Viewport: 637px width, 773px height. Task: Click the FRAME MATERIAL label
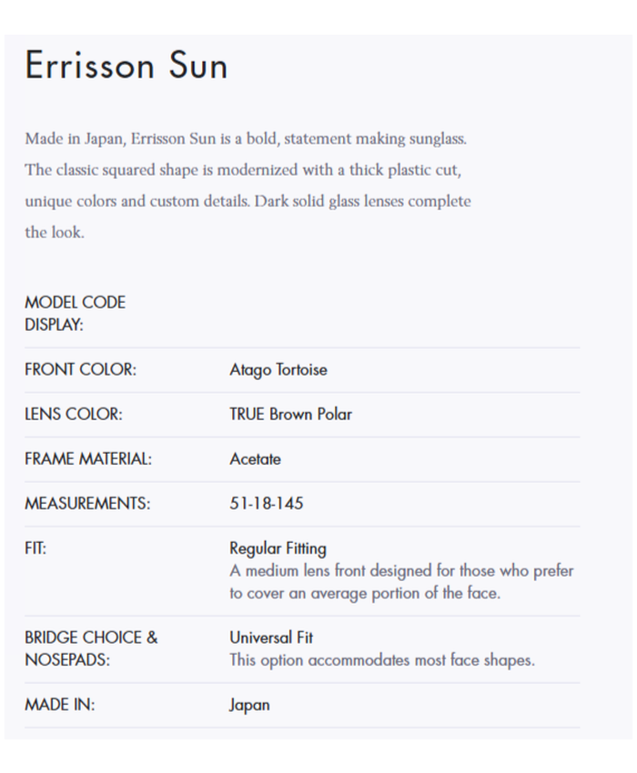[x=88, y=459]
